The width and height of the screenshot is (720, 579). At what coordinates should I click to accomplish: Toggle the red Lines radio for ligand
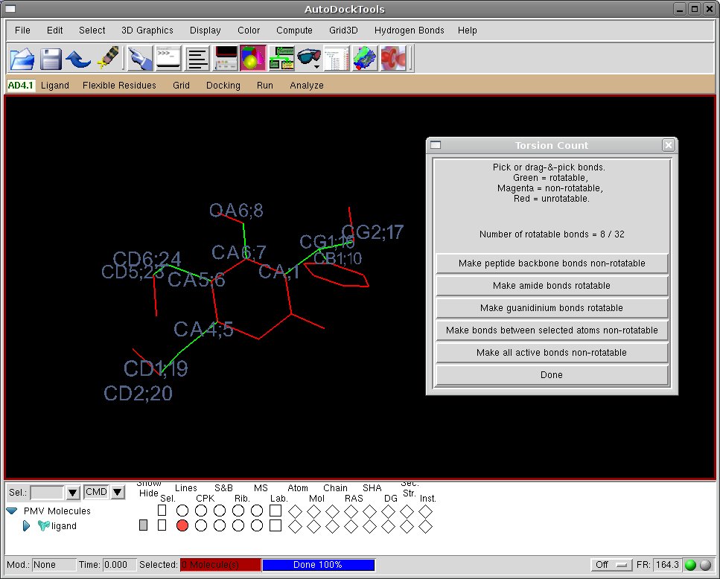(182, 525)
